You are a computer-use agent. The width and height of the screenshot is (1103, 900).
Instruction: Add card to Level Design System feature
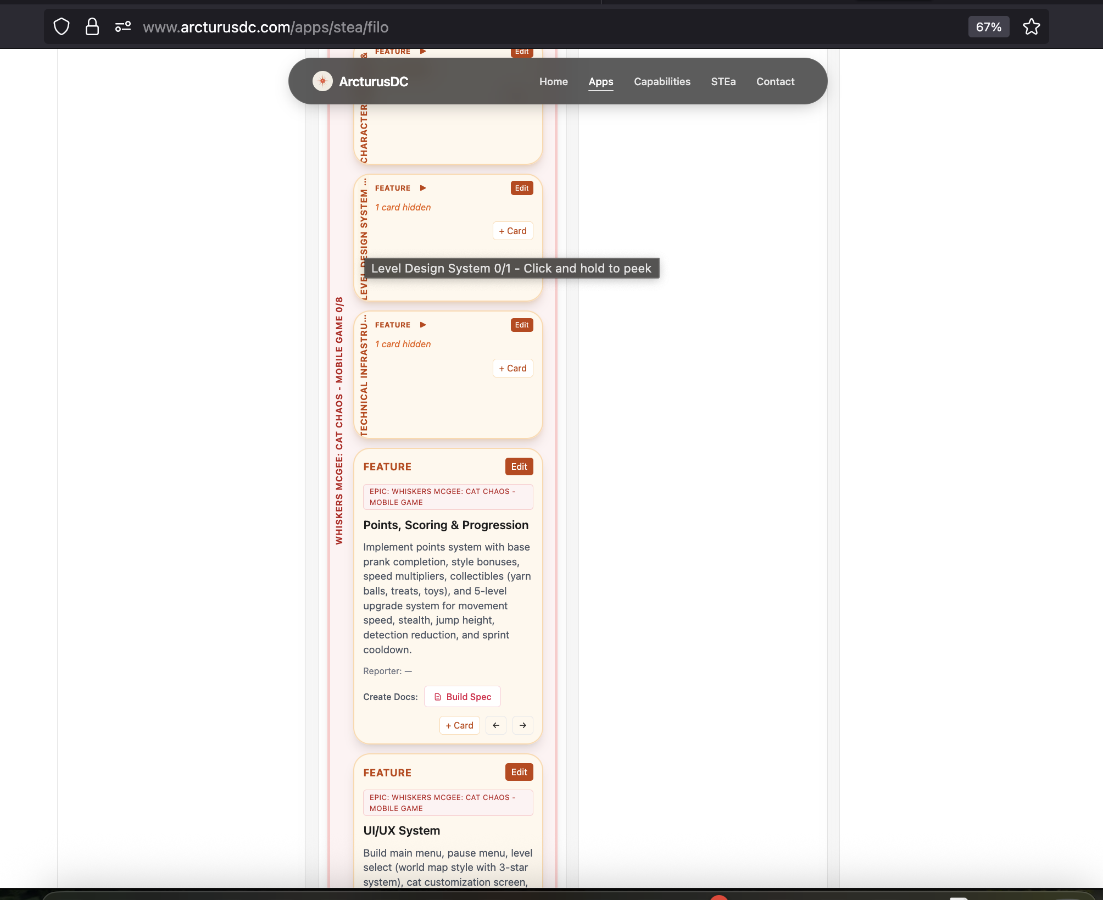tap(512, 231)
